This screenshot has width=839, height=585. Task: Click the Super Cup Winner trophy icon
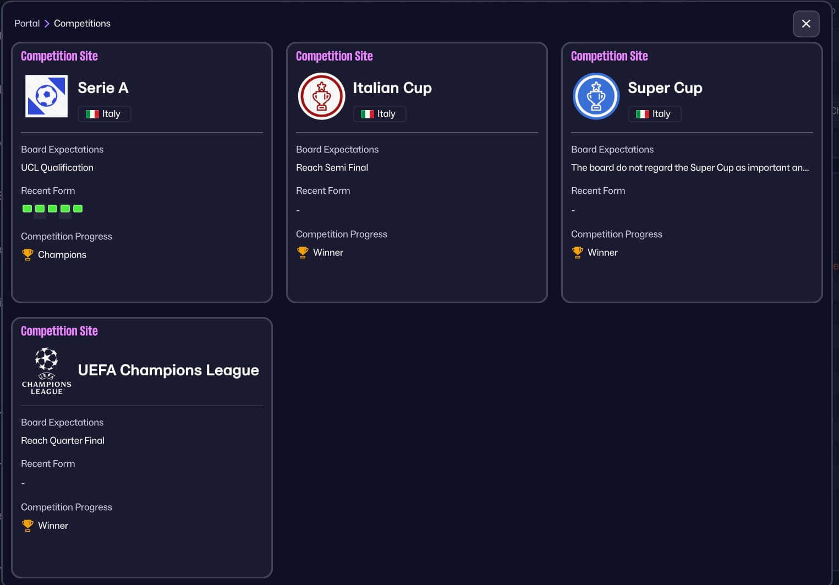[x=577, y=252]
